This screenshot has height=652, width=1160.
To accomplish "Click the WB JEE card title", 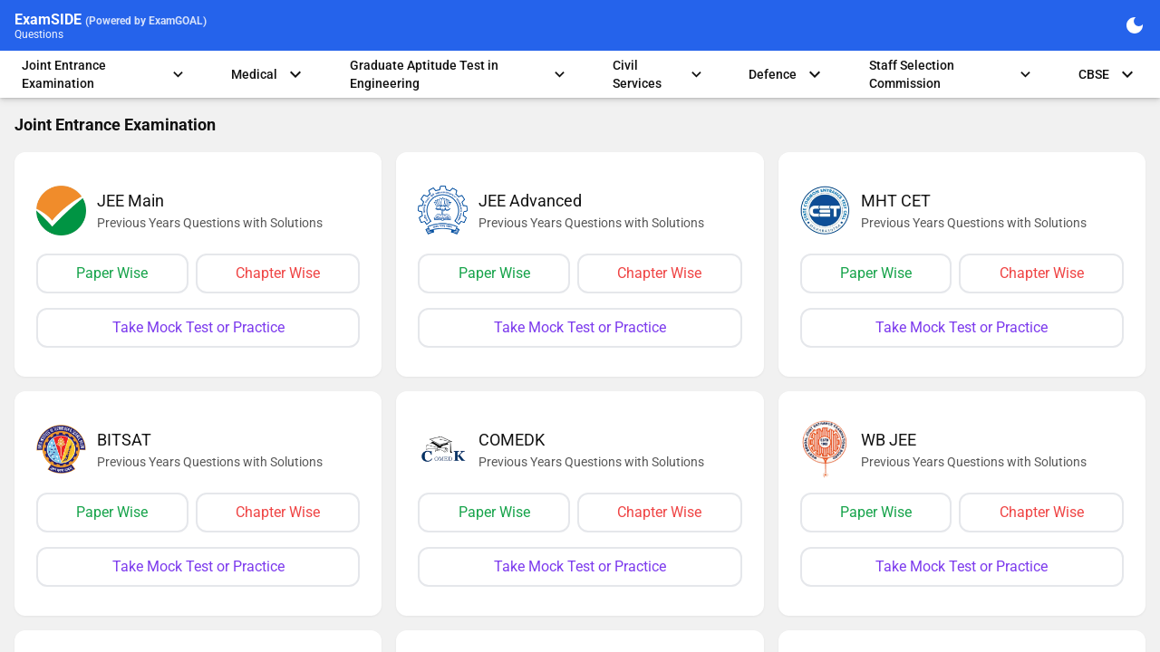I will 888,440.
